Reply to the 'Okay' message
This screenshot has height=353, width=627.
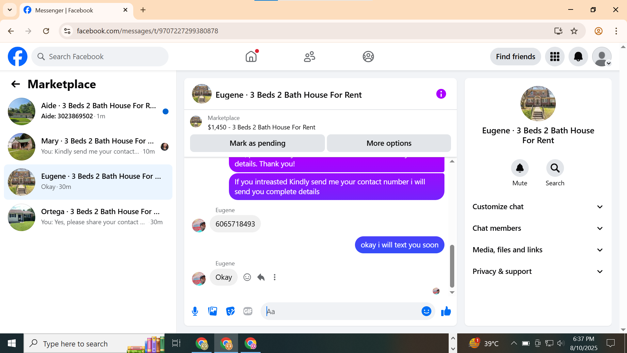tap(261, 277)
